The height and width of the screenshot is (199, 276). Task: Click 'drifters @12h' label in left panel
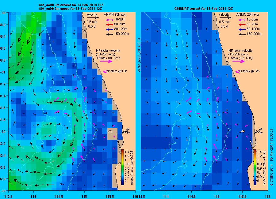pos(117,71)
